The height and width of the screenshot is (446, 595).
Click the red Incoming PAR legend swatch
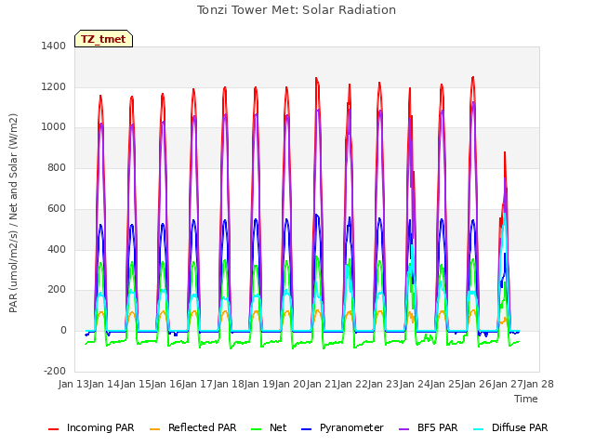pos(54,429)
